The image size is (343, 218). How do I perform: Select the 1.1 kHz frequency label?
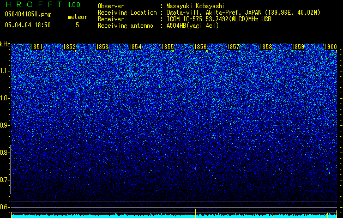[x=4, y=71]
